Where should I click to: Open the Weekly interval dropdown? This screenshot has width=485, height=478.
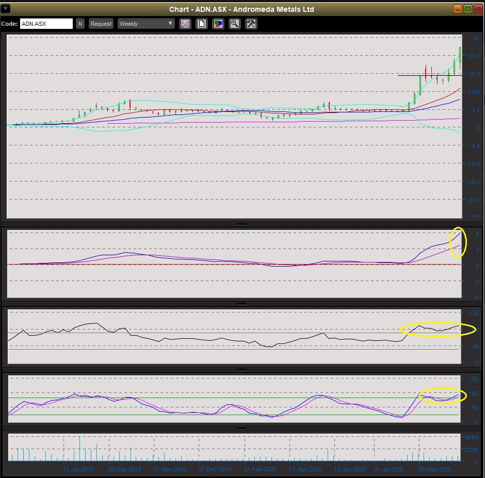(x=145, y=24)
